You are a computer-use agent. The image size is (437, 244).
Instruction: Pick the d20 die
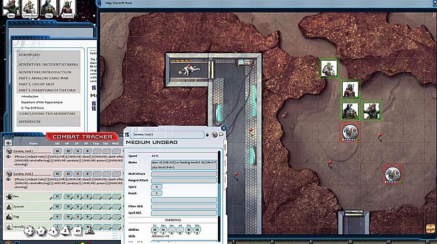click(29, 231)
